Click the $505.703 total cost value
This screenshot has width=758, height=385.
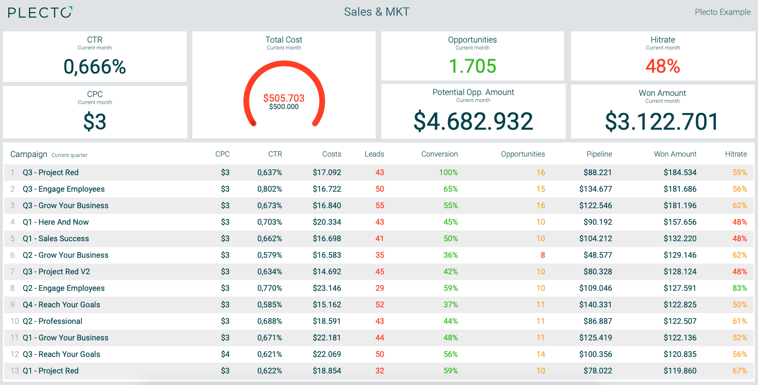click(284, 98)
